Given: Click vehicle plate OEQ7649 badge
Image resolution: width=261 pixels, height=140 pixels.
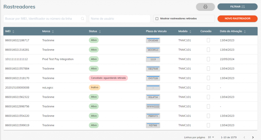Looking at the screenshot, I should coord(153,68).
